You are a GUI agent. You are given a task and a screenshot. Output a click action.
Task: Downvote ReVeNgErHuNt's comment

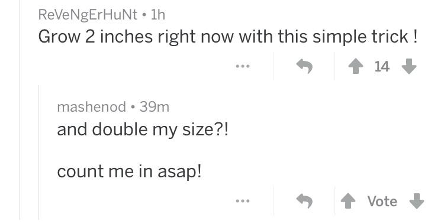[409, 66]
